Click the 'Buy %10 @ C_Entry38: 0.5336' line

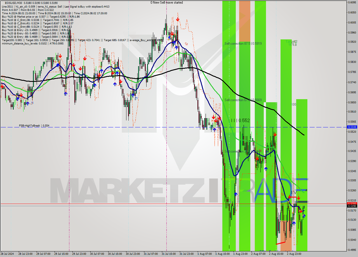(x=37, y=20)
